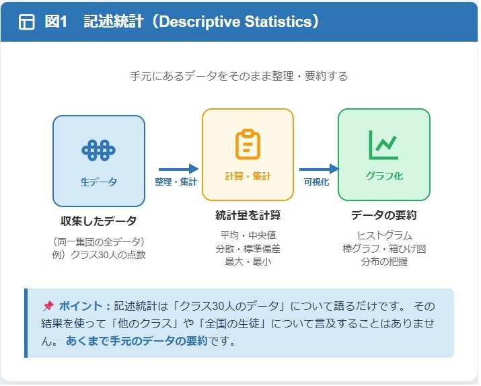
Task: Select the green グラフ化 box
Action: (x=383, y=155)
